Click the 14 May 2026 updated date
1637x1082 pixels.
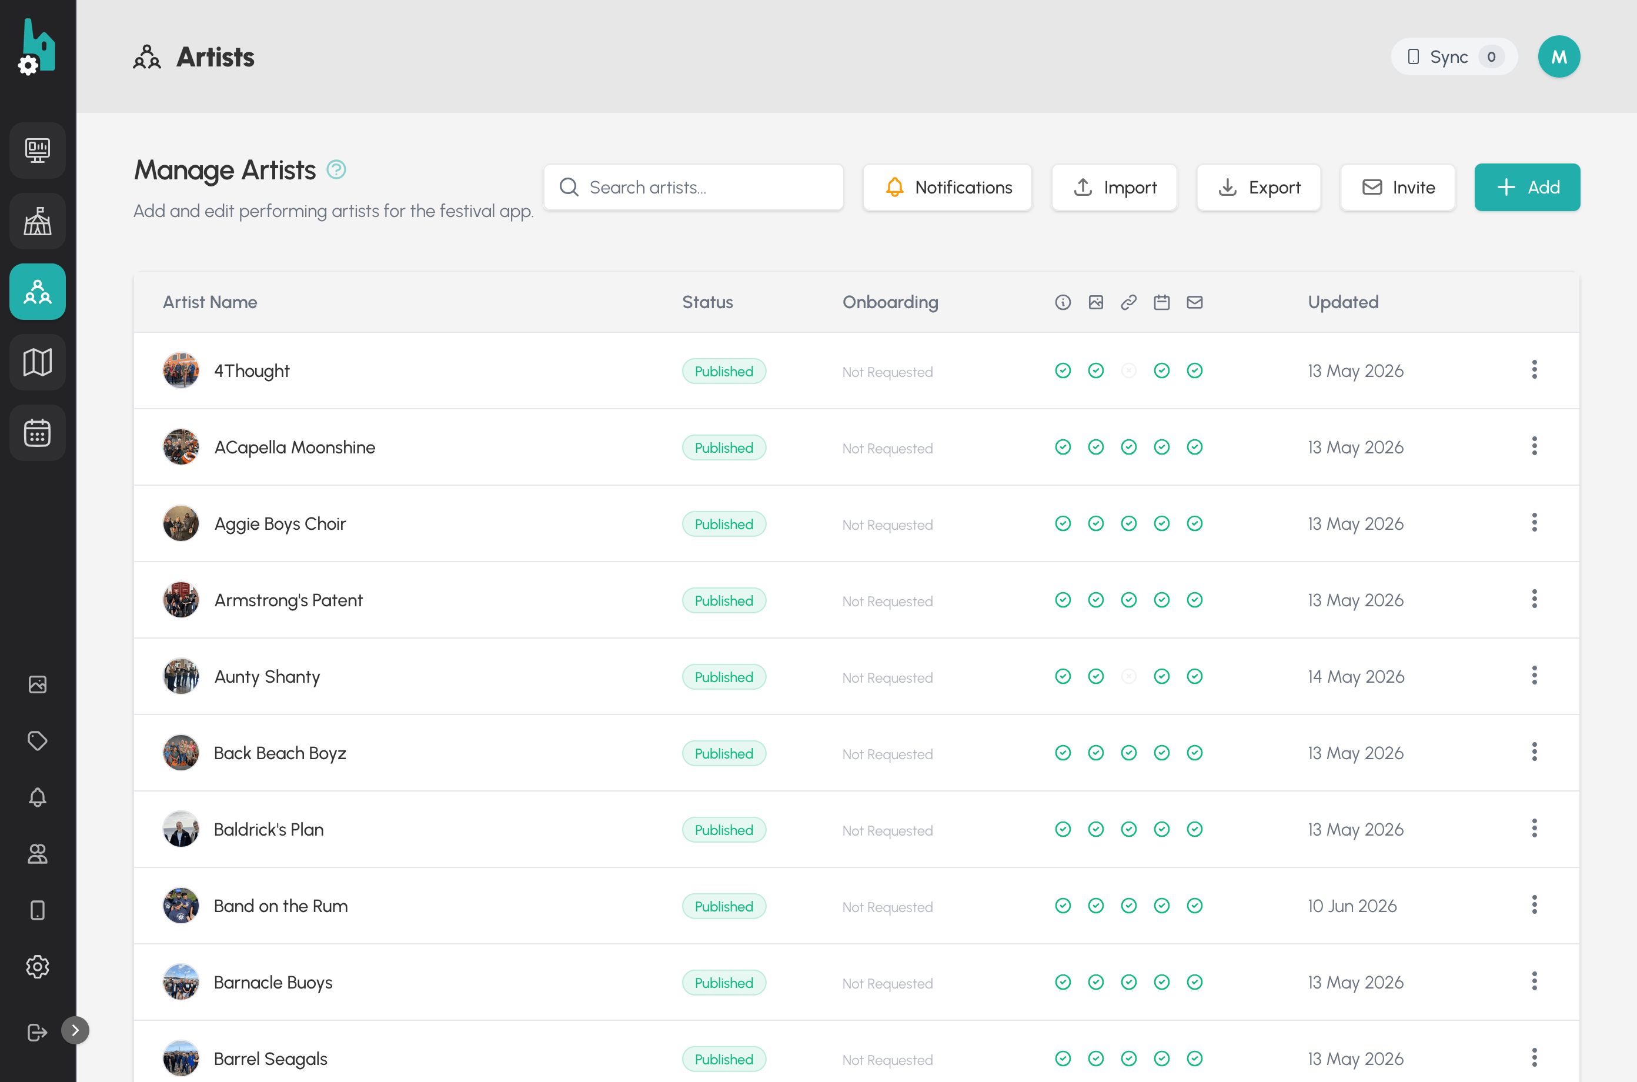(x=1355, y=677)
